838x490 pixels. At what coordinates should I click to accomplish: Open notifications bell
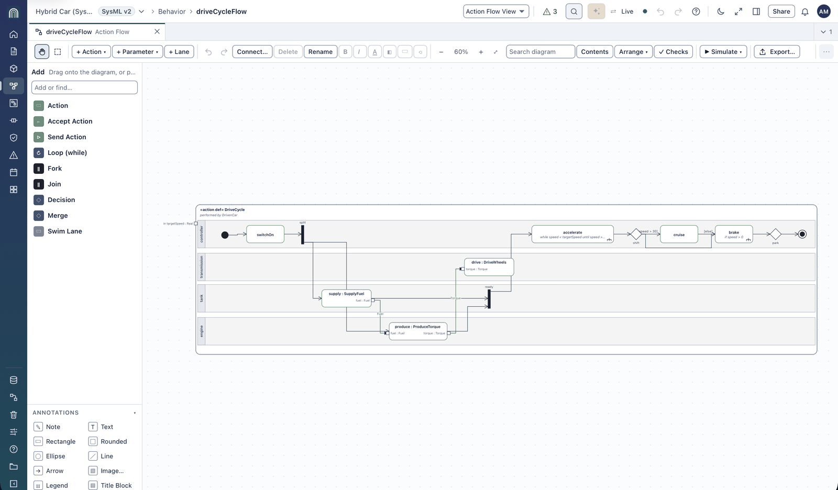coord(805,12)
